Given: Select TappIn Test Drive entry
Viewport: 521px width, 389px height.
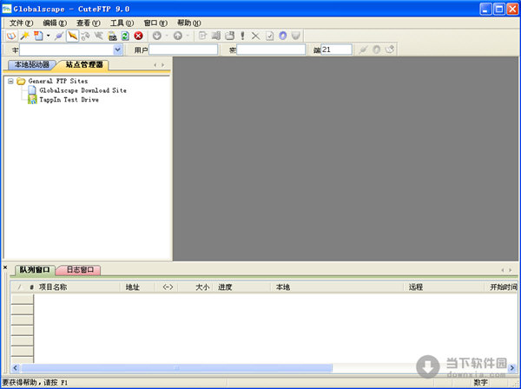Looking at the screenshot, I should pyautogui.click(x=68, y=100).
